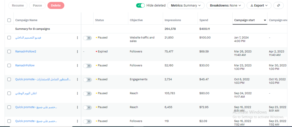This screenshot has height=127, width=292.
Task: Open three-dot menu for اعلان اليوم الوطني
Action: pos(77,93)
